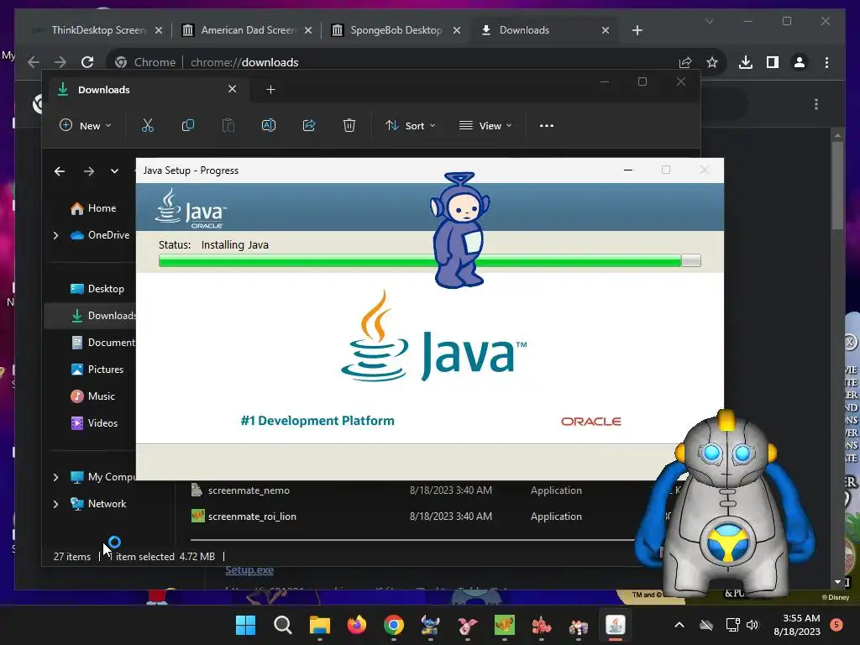Screen dimensions: 860x645
Task: Click the Chrome share page icon
Action: click(x=685, y=62)
